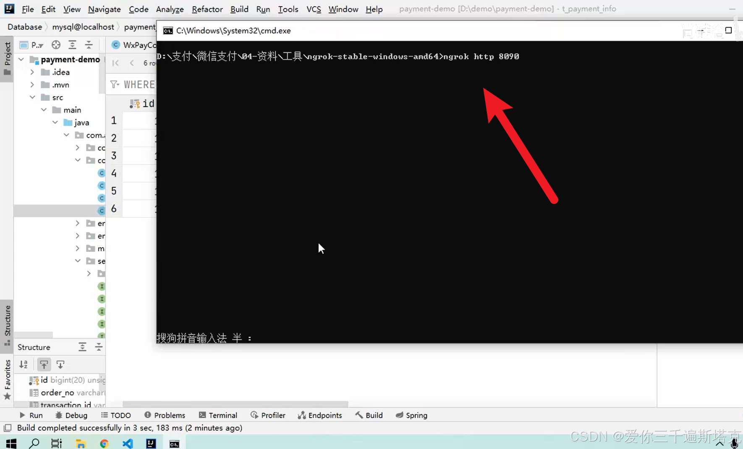Open the Favorites side tab
This screenshot has height=449, width=743.
[x=7, y=379]
